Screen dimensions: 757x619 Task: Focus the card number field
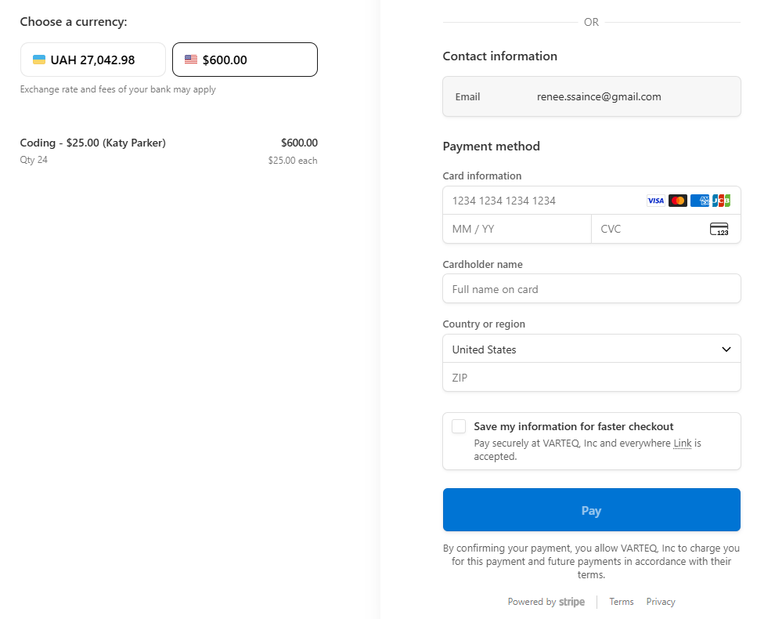[x=540, y=201]
